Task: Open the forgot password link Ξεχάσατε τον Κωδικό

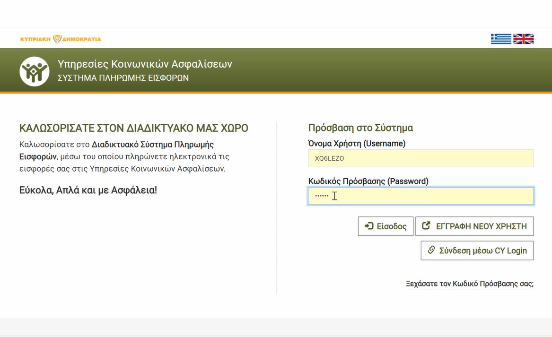Action: 470,284
